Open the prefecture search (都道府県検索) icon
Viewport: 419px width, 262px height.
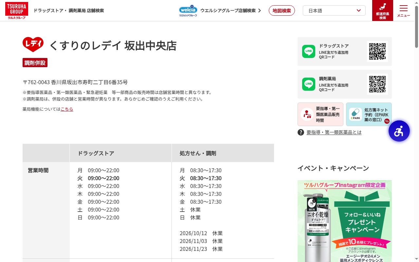click(383, 10)
